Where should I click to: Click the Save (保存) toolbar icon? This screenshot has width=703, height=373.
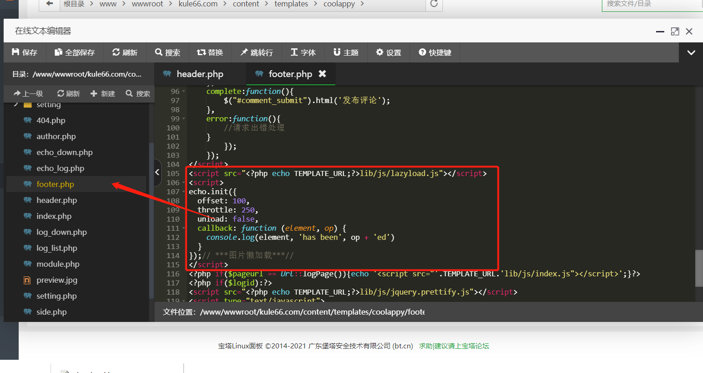tap(25, 52)
